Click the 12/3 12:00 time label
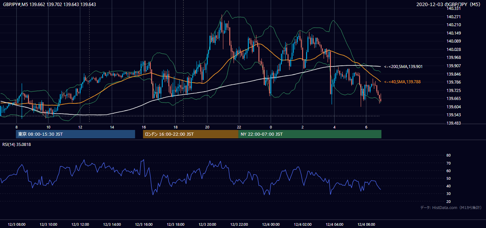Screen dimensions: 486x228 (x=80, y=225)
